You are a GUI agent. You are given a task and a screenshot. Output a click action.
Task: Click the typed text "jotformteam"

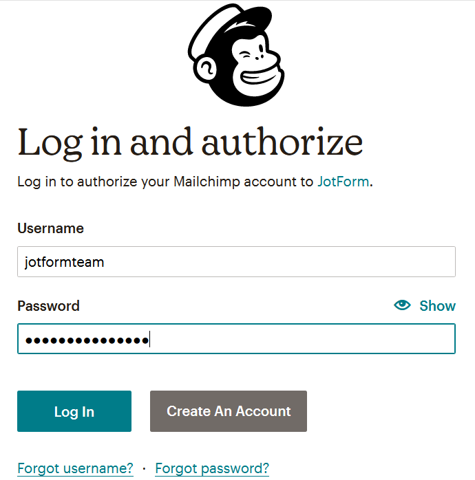click(64, 262)
